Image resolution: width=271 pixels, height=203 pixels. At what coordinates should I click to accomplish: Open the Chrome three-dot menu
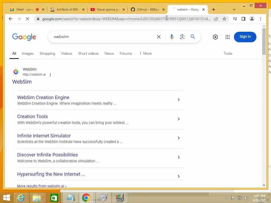point(260,19)
